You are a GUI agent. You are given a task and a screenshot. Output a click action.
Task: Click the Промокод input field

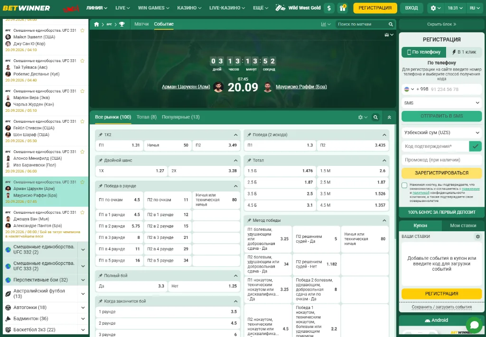click(x=442, y=160)
